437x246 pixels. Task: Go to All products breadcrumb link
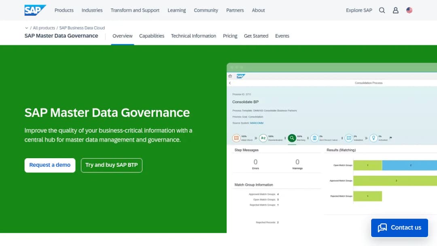(x=44, y=28)
